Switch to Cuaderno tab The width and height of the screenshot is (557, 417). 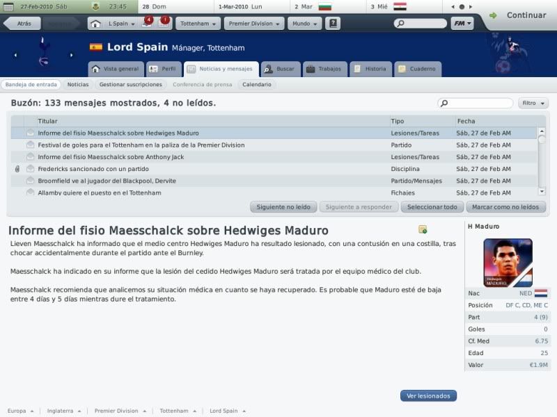(x=418, y=69)
